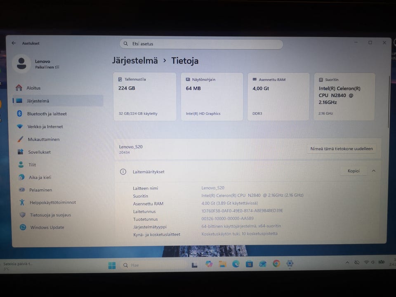
Task: Click the volume icon in system tray
Action: (x=373, y=262)
